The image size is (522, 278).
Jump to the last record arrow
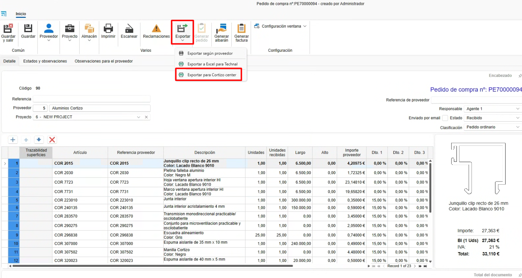425,266
